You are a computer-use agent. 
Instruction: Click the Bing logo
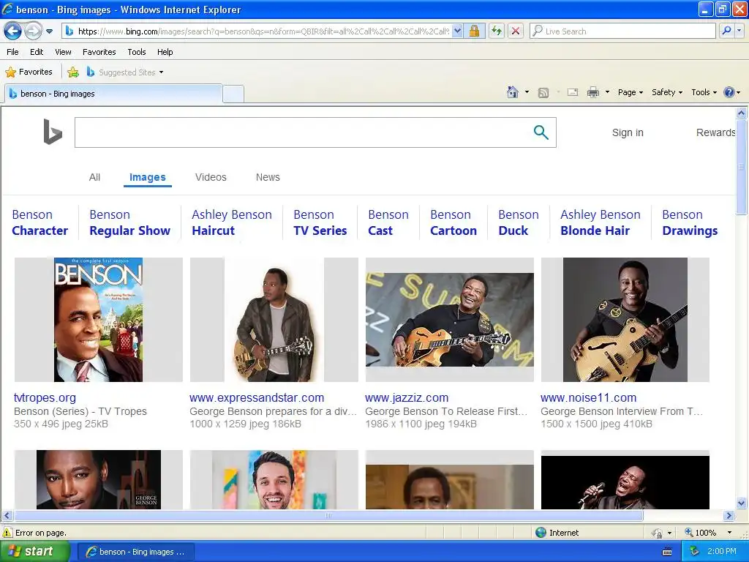(53, 132)
